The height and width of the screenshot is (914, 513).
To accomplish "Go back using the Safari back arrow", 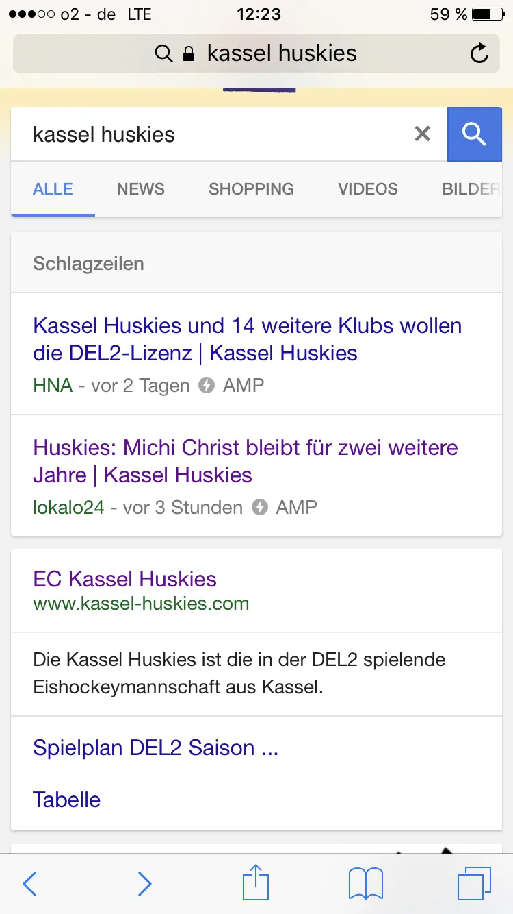I will click(29, 884).
